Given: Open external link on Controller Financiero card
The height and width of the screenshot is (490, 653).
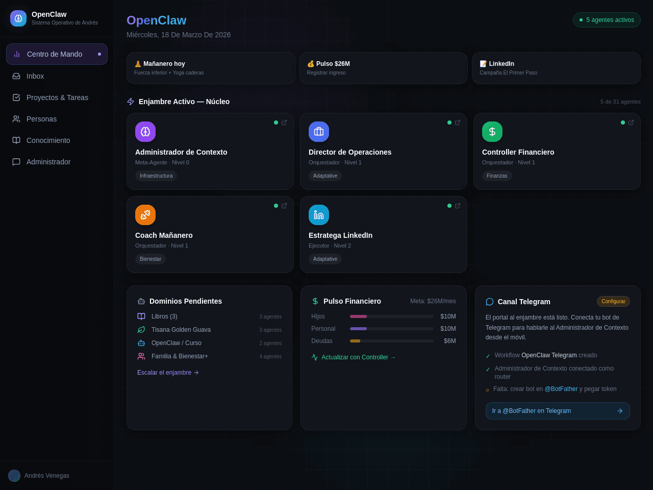Looking at the screenshot, I should 631,122.
